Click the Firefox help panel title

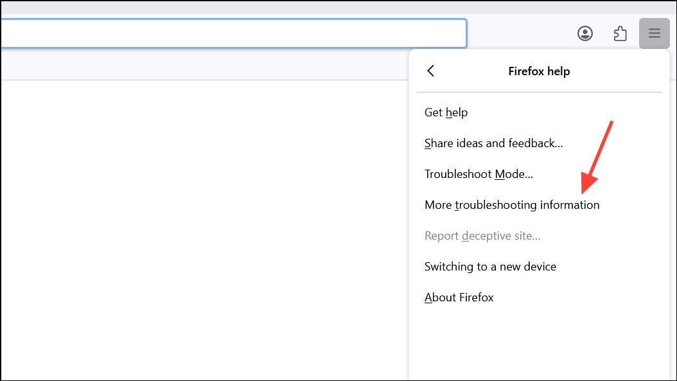pyautogui.click(x=539, y=71)
